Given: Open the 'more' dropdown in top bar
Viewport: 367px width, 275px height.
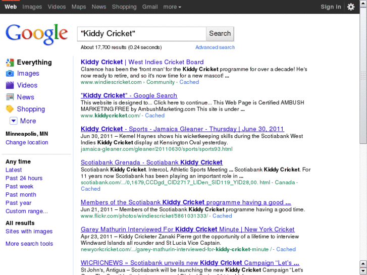Looking at the screenshot, I should [x=172, y=7].
